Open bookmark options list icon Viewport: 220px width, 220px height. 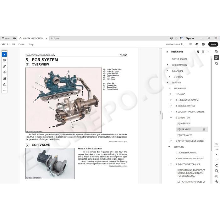coord(198,52)
